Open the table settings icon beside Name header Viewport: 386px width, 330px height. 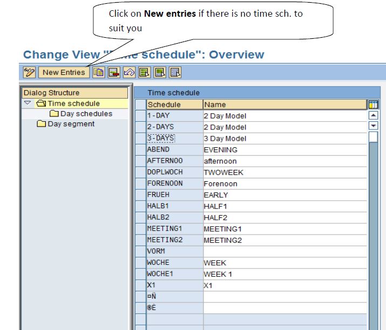click(x=373, y=105)
